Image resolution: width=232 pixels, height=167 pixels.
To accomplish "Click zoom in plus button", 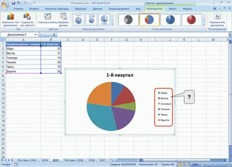I will pos(229,164).
